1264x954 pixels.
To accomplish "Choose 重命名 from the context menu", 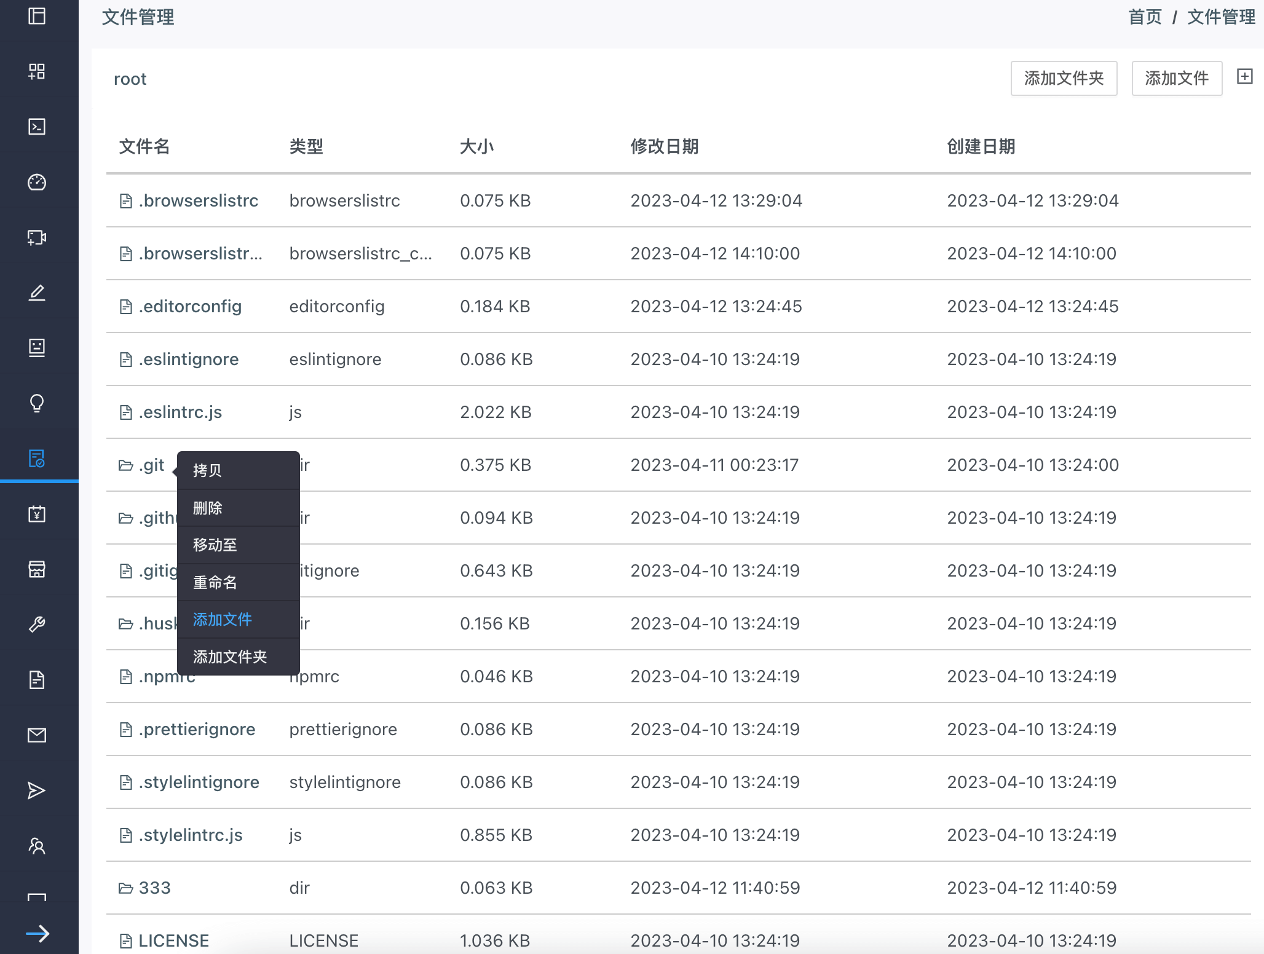I will [x=215, y=582].
